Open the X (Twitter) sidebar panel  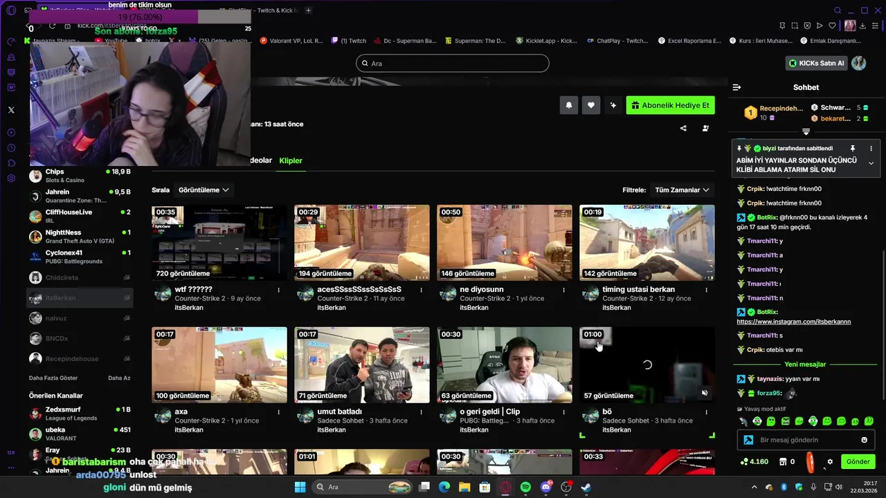pos(11,110)
